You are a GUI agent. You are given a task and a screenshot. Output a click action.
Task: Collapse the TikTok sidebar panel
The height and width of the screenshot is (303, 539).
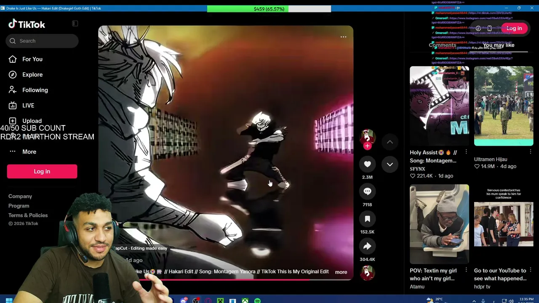pos(75,24)
